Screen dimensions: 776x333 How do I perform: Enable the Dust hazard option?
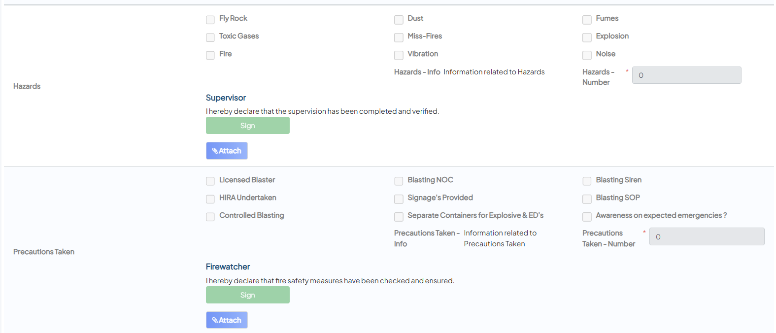coord(399,20)
